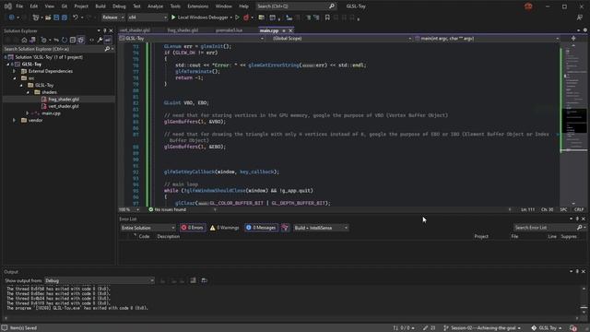This screenshot has height=332, width=590.
Task: Open the Extensions menu
Action: pos(197,6)
